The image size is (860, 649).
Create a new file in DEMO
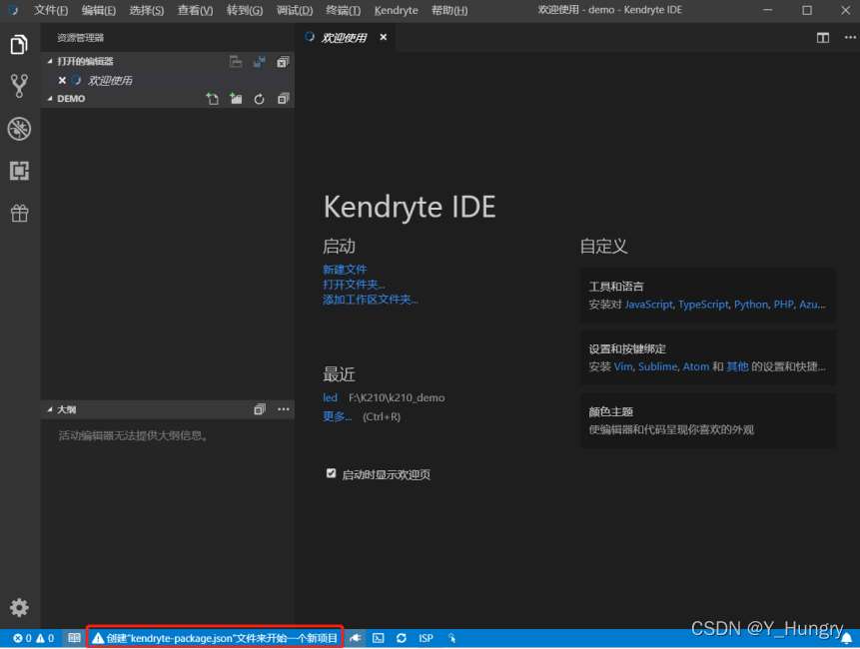click(213, 99)
